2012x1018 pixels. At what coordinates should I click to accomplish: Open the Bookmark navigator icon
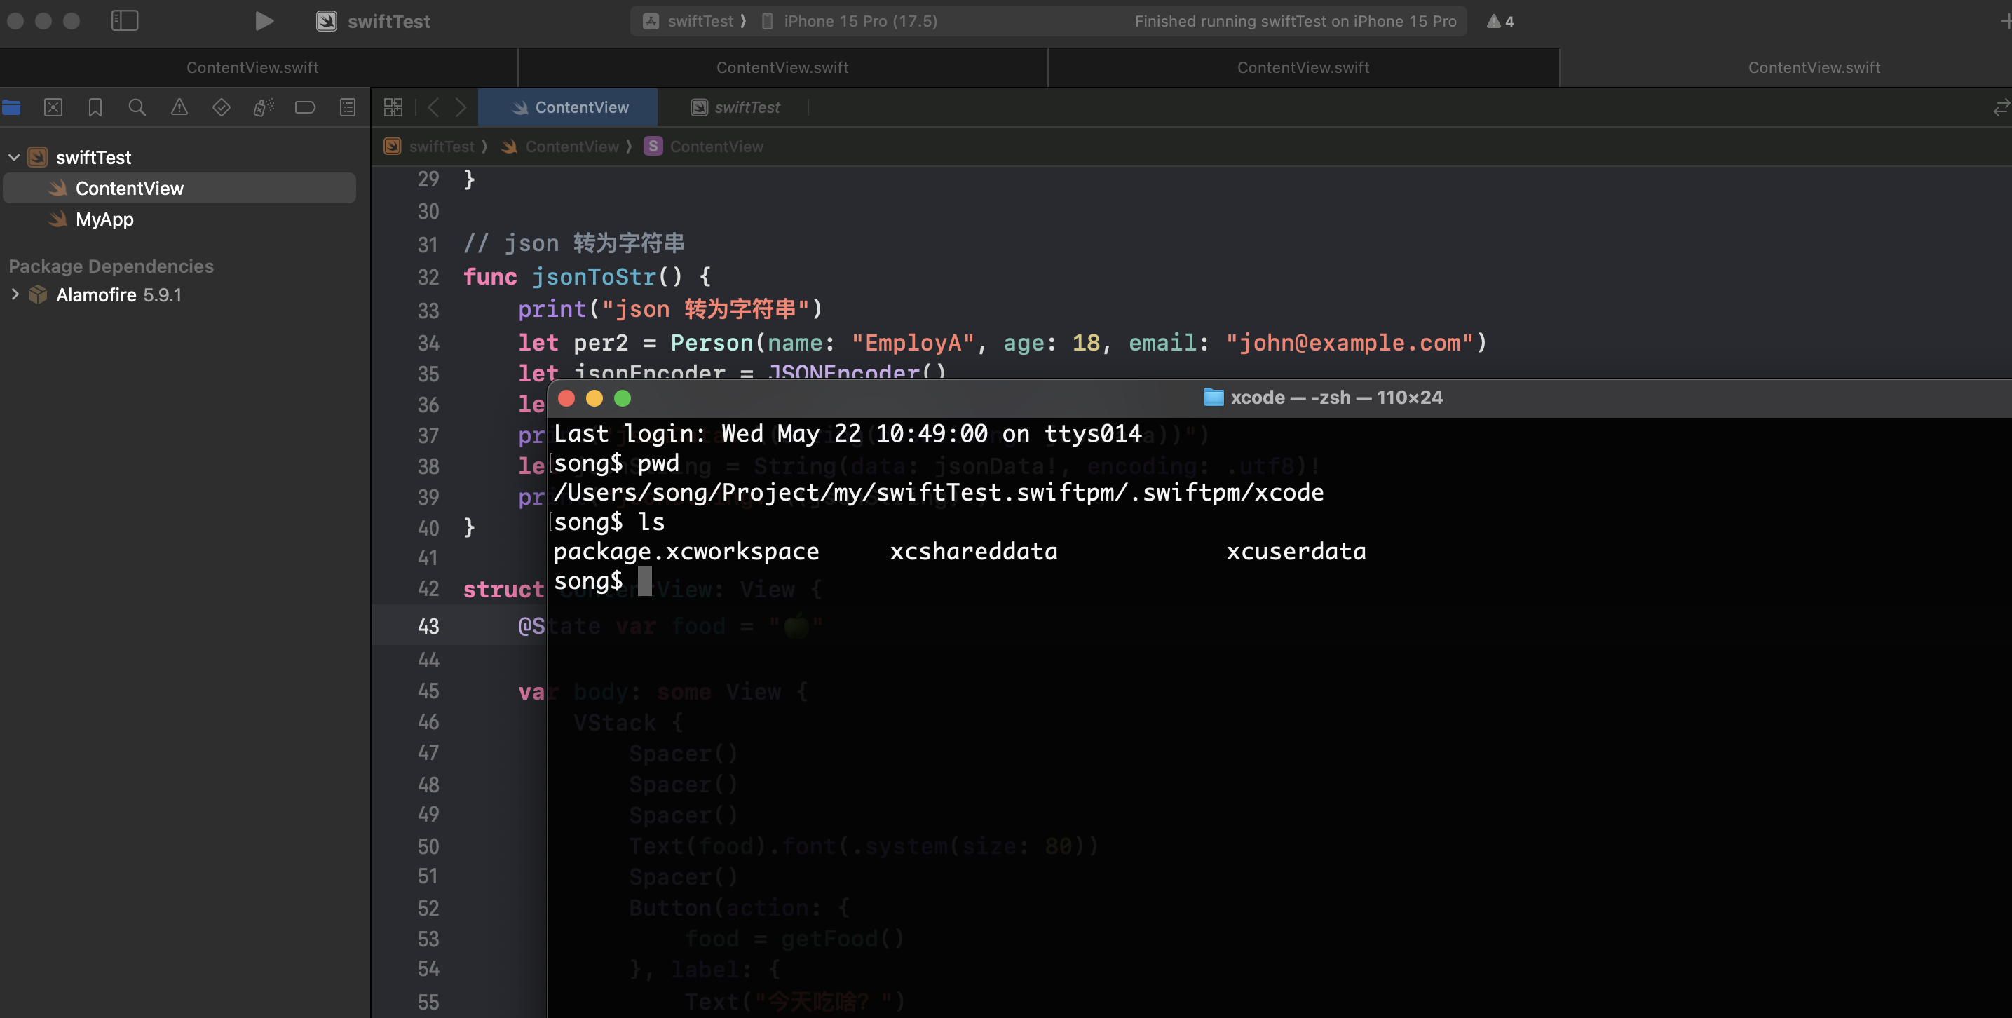95,107
